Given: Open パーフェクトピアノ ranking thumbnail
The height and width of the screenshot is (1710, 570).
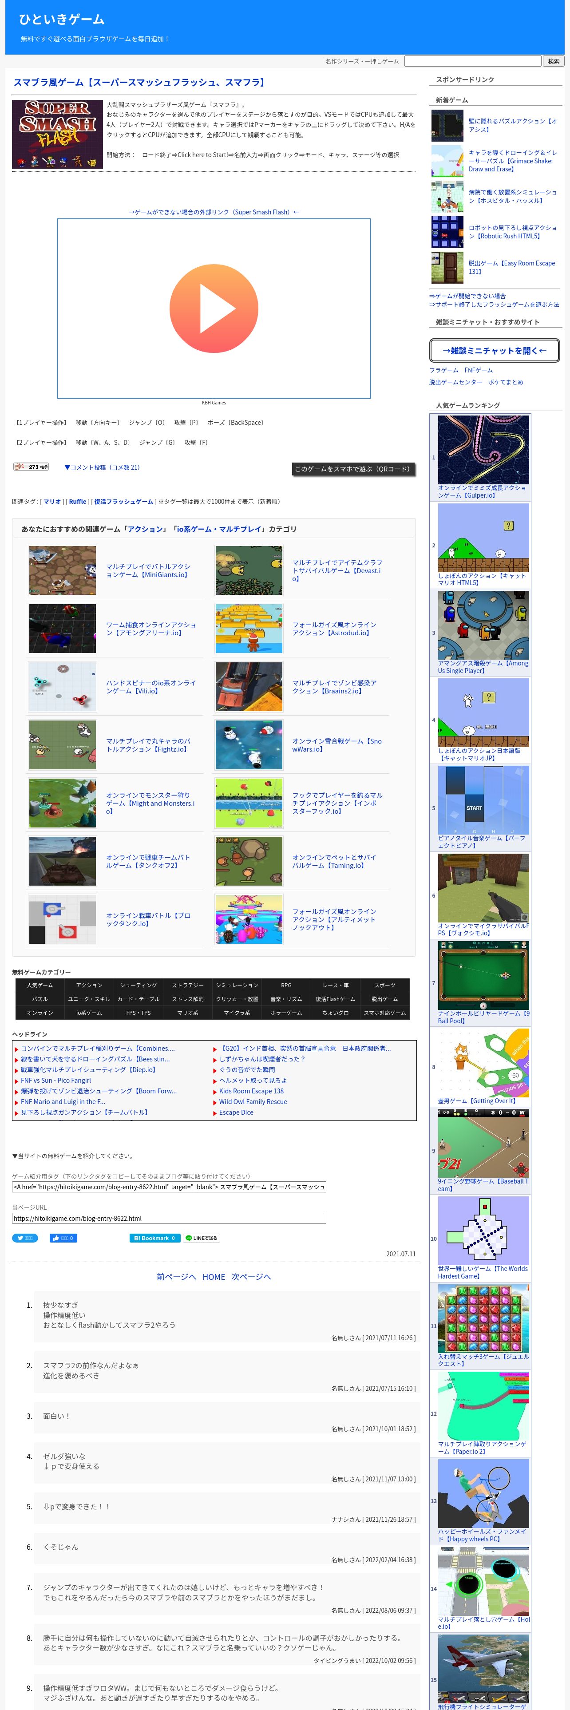Looking at the screenshot, I should pos(483,800).
